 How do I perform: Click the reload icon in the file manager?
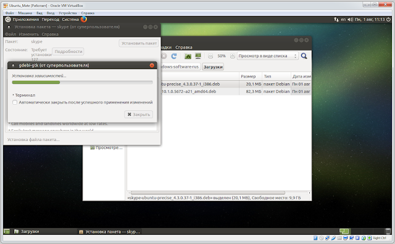[x=174, y=56]
